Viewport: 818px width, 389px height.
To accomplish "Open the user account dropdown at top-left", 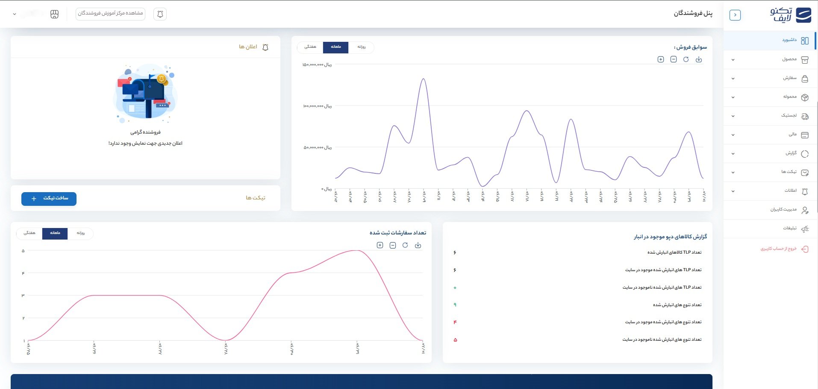I will (15, 14).
